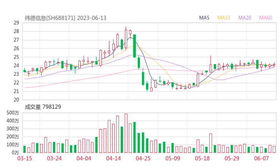Click the 100万 volume axis label
The image size is (280, 167).
pos(13,145)
